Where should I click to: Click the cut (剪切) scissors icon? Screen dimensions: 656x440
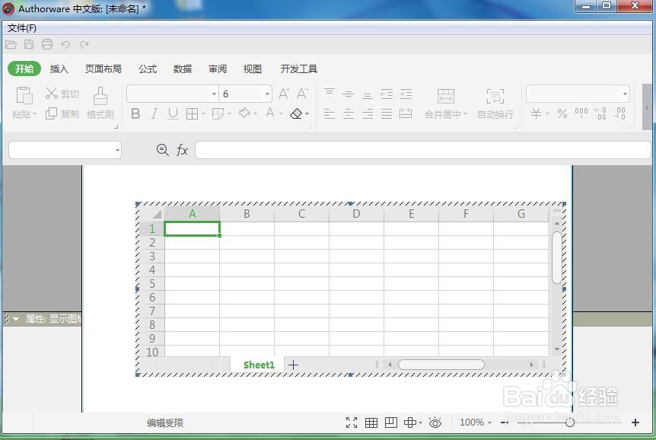click(x=52, y=94)
